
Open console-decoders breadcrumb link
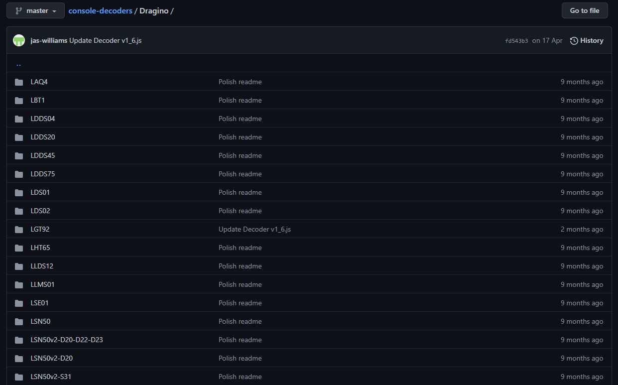[101, 10]
